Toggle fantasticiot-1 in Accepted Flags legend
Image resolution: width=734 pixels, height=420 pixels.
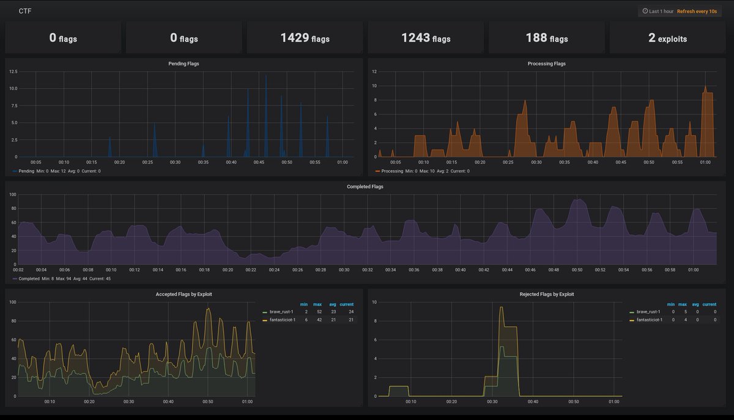click(283, 320)
